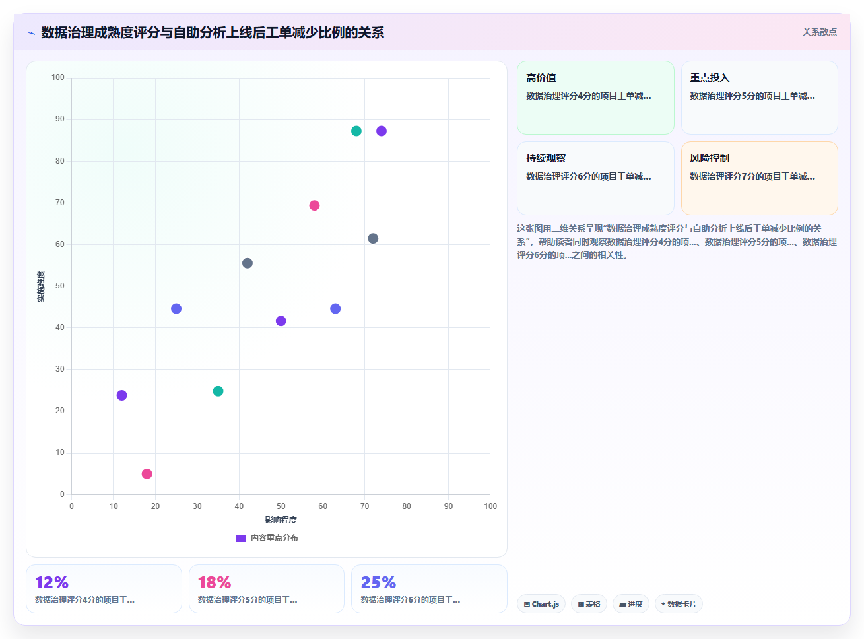Select the 进度 tag chip

pos(631,604)
